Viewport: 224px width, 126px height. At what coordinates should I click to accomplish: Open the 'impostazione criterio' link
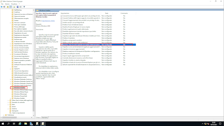tap(48, 21)
